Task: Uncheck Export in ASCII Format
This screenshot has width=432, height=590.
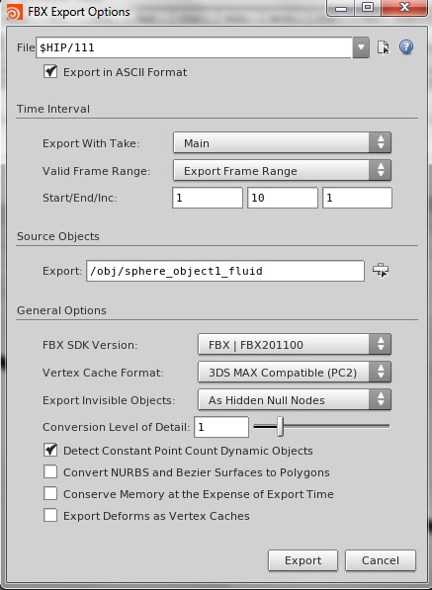Action: pos(50,71)
